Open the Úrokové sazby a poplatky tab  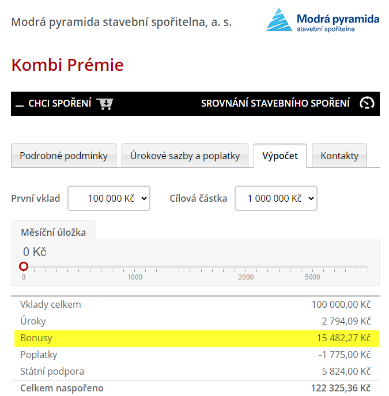[185, 156]
